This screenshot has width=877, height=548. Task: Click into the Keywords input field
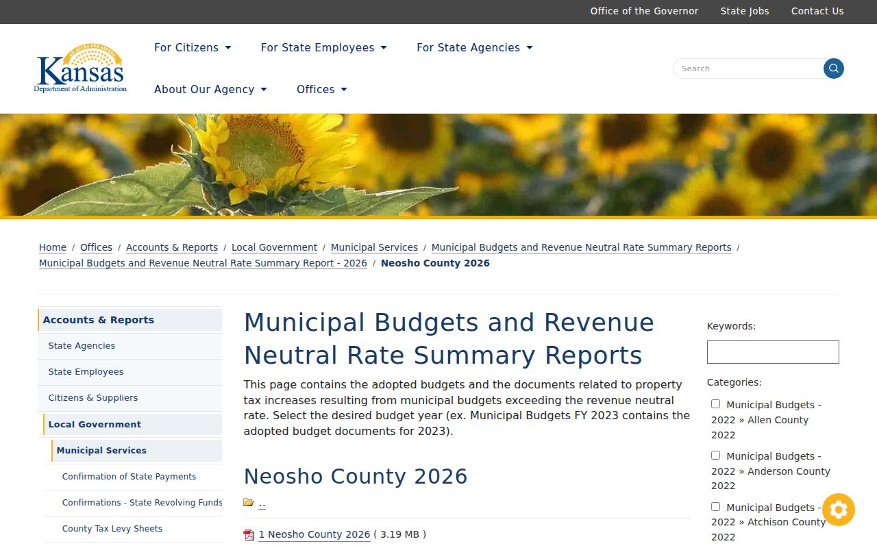[x=773, y=352]
